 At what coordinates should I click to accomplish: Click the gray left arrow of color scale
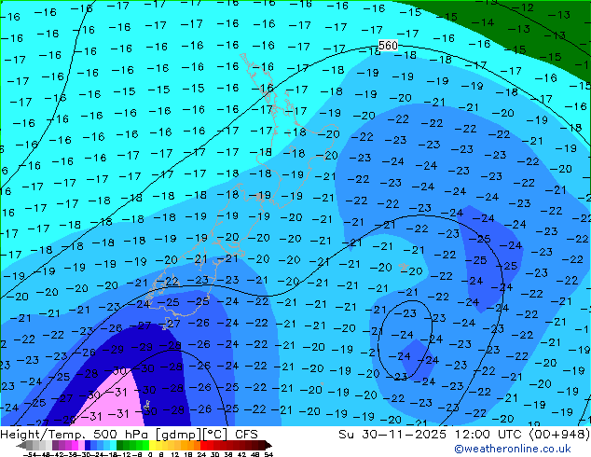pyautogui.click(x=21, y=446)
